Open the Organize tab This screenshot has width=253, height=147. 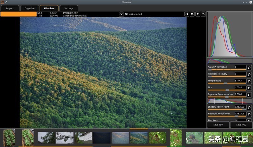coord(29,8)
